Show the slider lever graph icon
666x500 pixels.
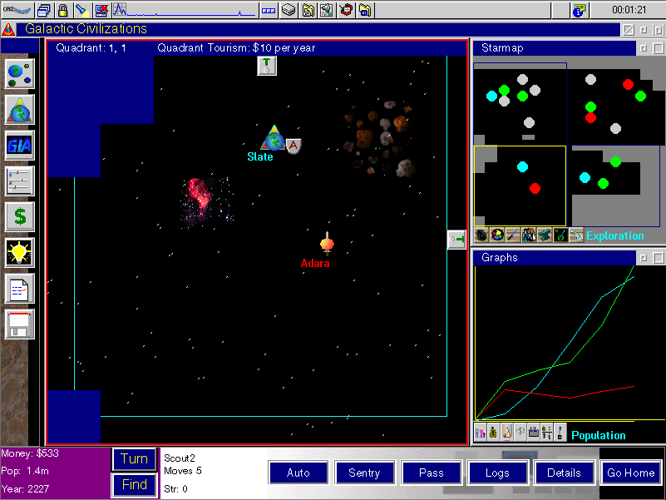560,433
